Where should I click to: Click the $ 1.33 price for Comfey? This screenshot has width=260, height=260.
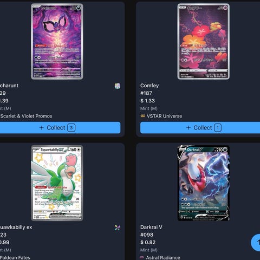(147, 101)
